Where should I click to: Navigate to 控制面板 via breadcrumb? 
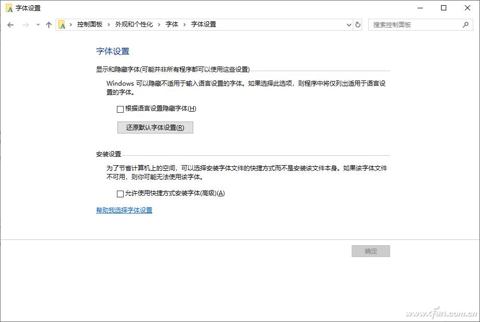(91, 24)
